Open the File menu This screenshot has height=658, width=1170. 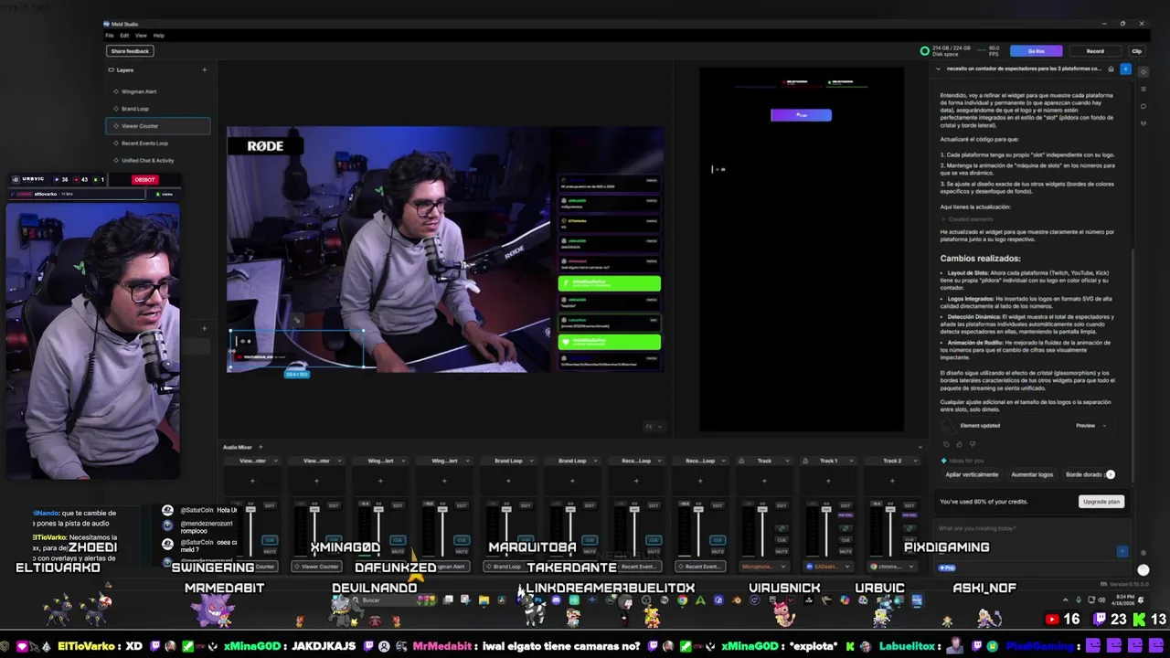click(x=110, y=36)
